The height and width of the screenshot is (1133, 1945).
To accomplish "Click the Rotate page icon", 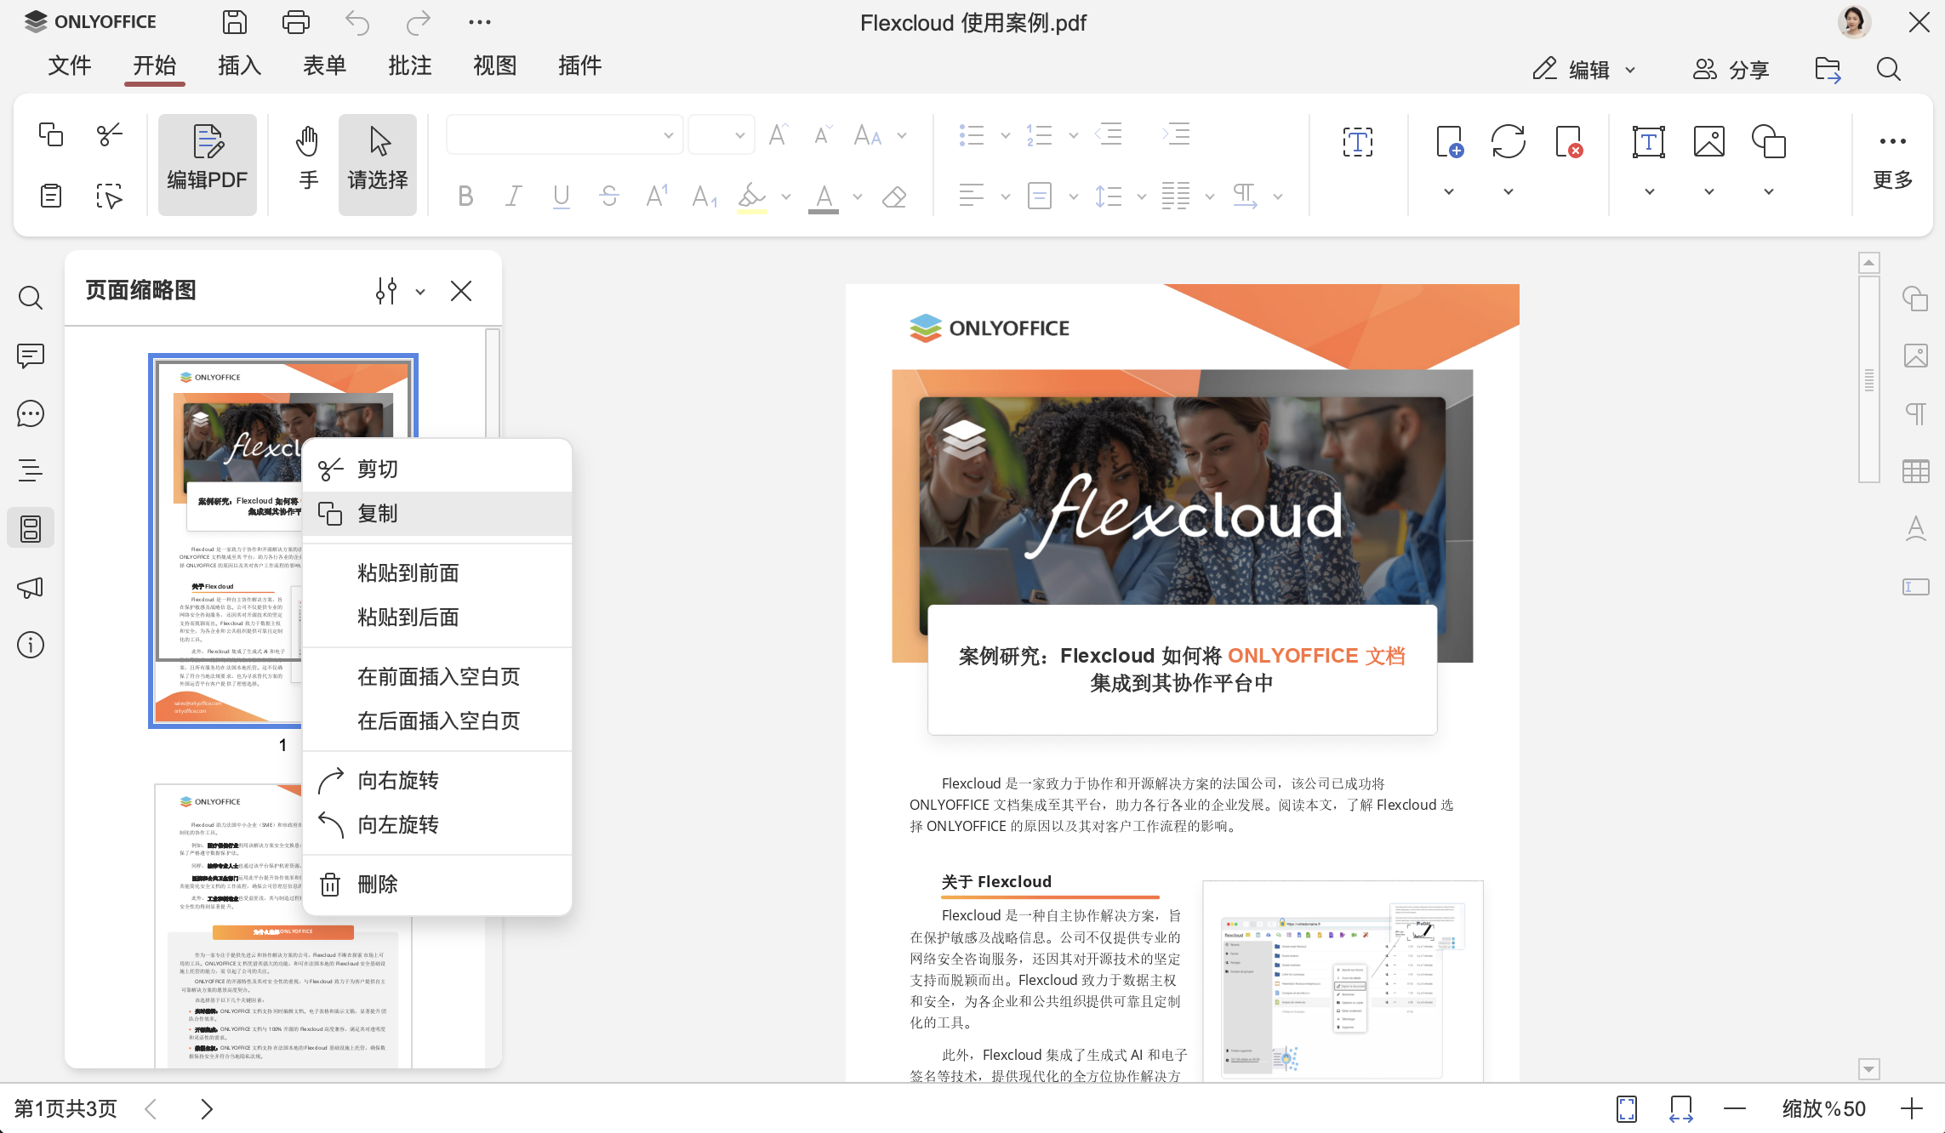I will (x=1509, y=142).
